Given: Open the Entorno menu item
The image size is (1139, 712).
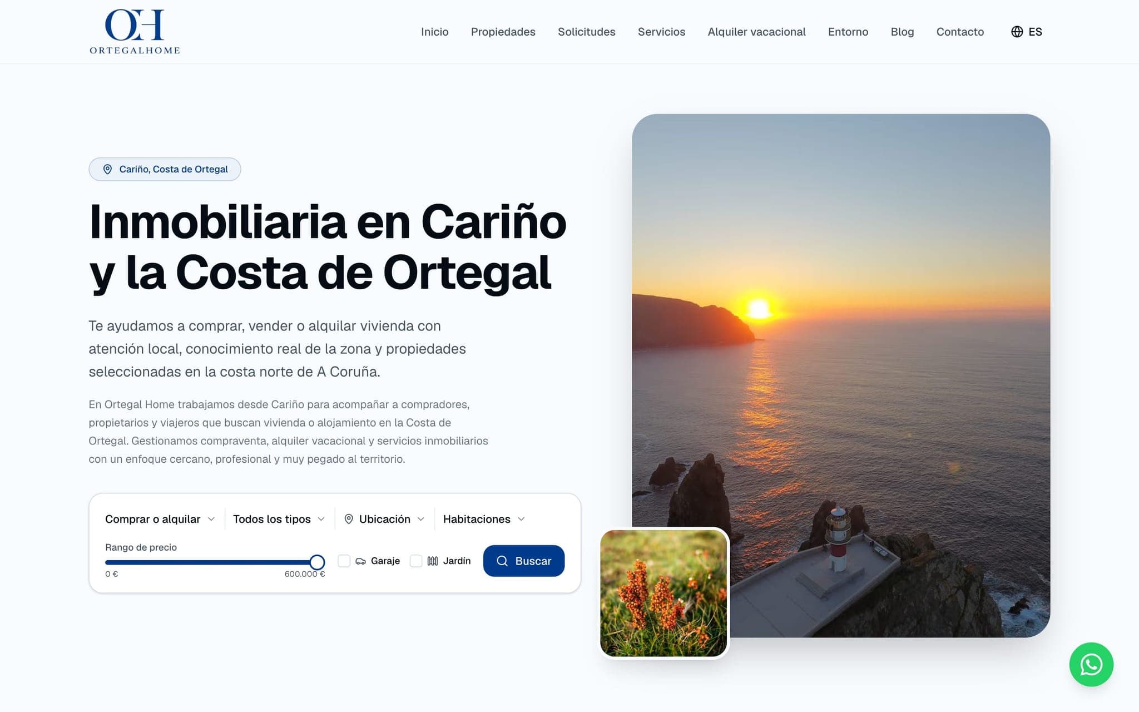Looking at the screenshot, I should click(x=848, y=32).
